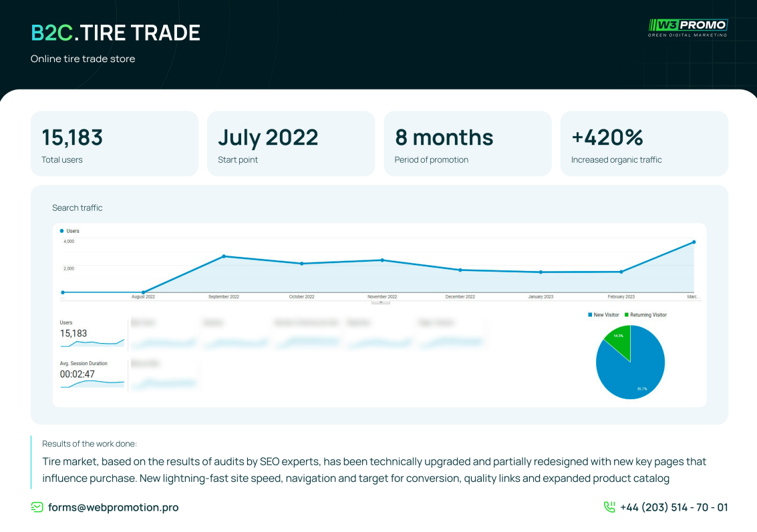Click the +44 (203) 514-70-01 phone number
757x532 pixels.
tap(673, 507)
